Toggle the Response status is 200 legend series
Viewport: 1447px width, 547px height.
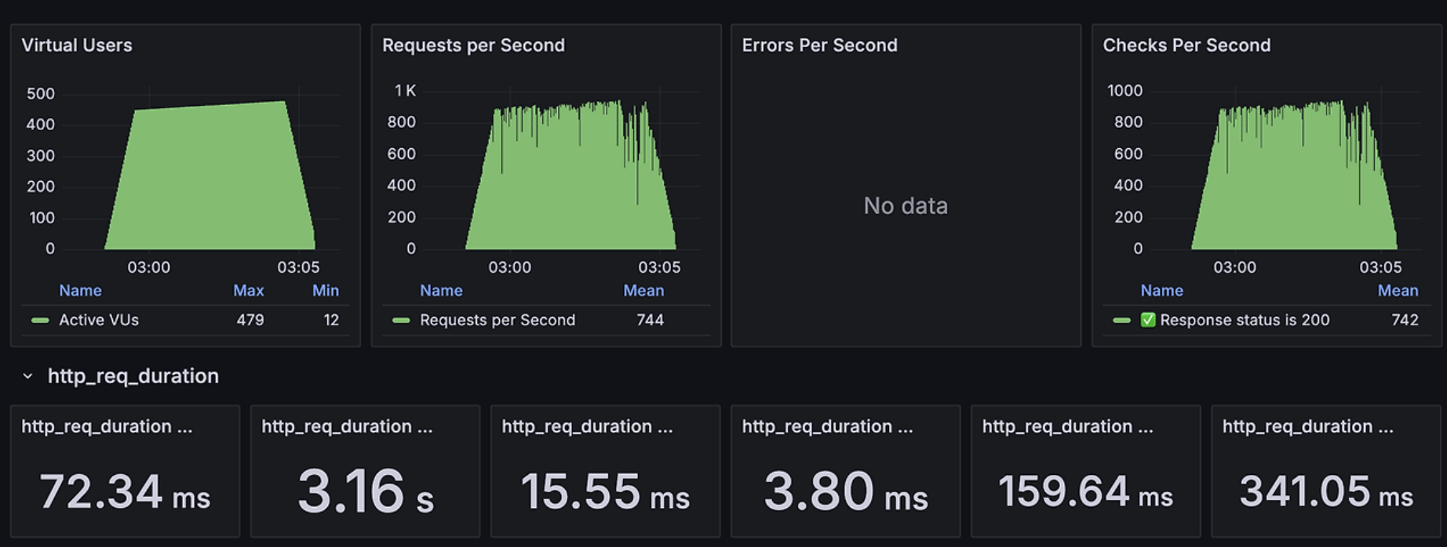1245,320
